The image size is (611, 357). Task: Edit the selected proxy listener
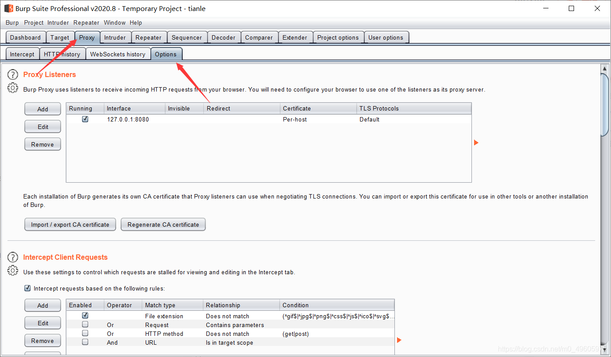pos(43,127)
